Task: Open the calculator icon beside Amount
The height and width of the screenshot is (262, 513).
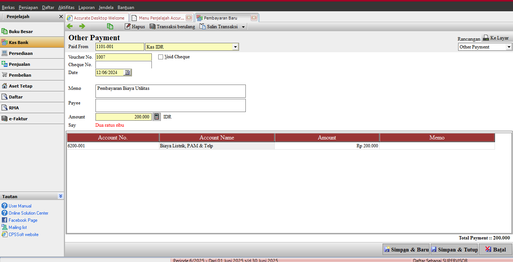Action: [x=157, y=117]
